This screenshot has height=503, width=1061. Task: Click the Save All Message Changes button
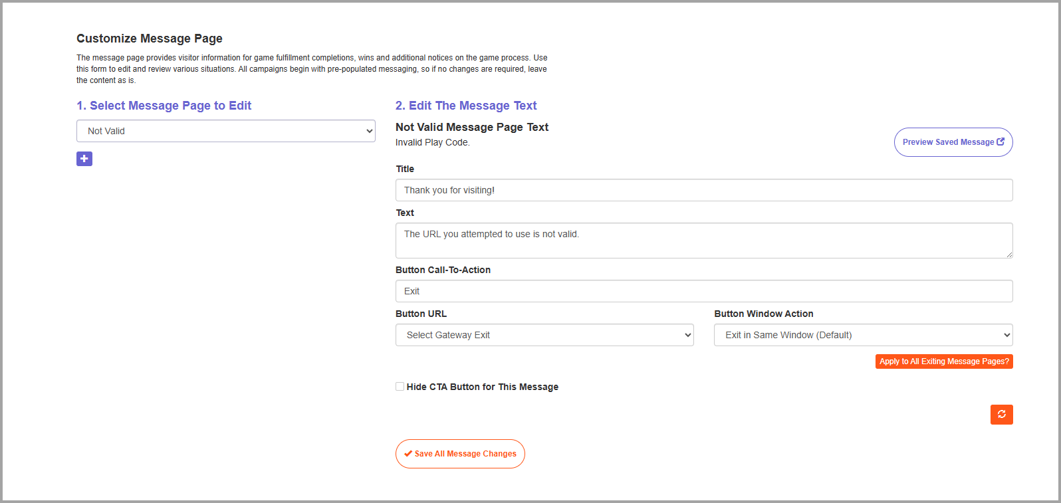click(460, 454)
